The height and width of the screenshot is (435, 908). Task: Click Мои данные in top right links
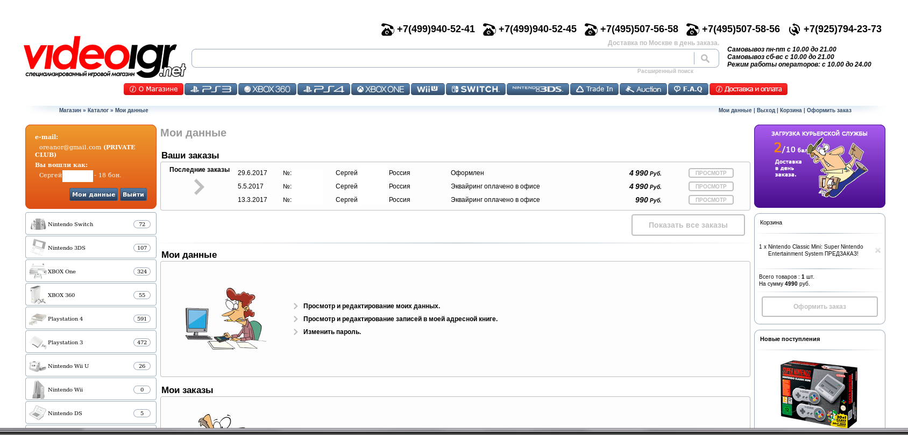tap(735, 111)
